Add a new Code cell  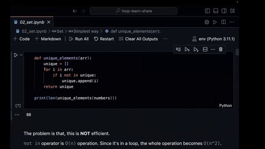pyautogui.click(x=22, y=39)
